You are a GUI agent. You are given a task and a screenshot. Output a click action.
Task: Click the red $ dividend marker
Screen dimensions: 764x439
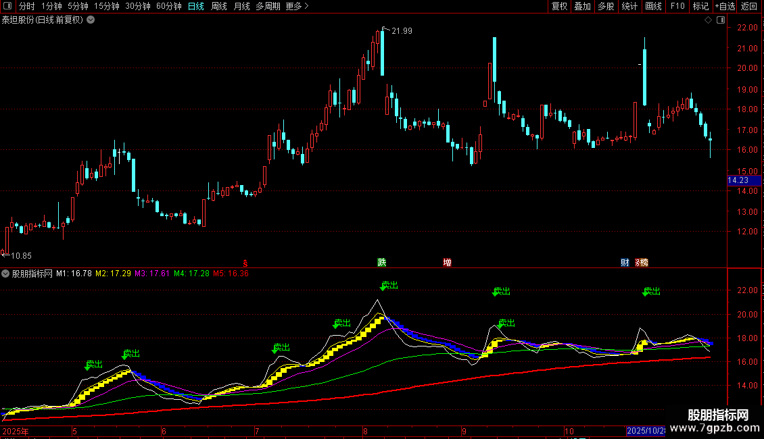tap(245, 263)
